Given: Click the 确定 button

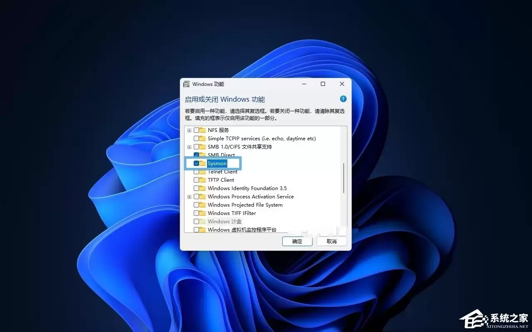Looking at the screenshot, I should 297,241.
